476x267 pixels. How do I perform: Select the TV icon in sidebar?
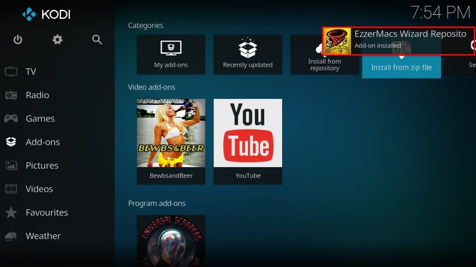click(11, 71)
